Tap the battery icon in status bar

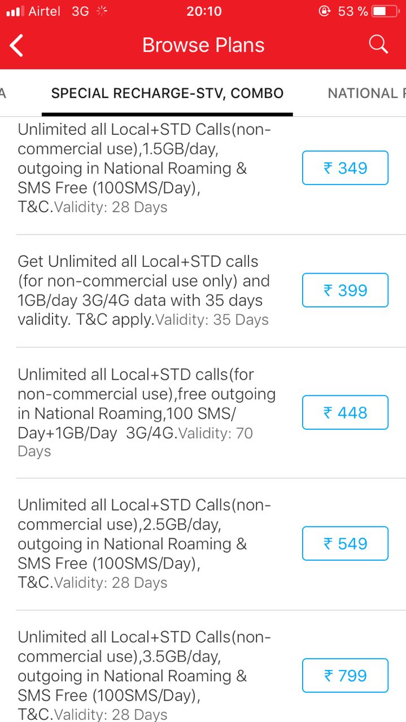click(386, 11)
